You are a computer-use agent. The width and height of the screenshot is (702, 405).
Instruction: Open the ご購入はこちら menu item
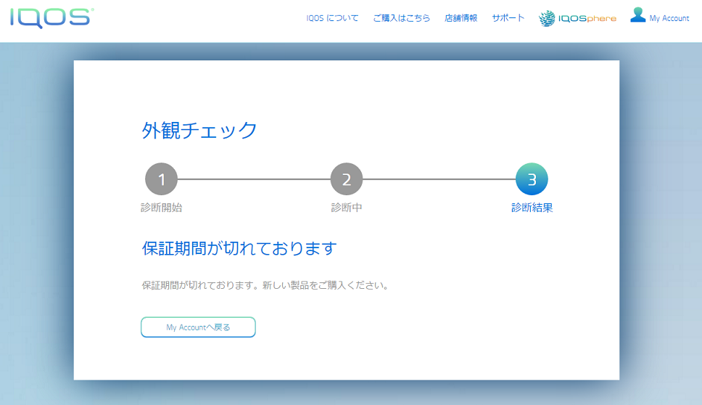(402, 18)
